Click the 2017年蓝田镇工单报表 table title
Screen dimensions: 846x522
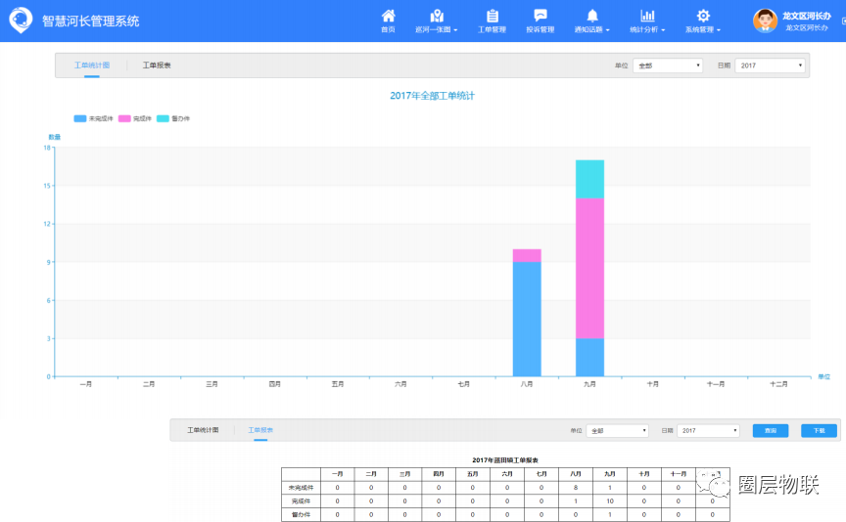(505, 460)
